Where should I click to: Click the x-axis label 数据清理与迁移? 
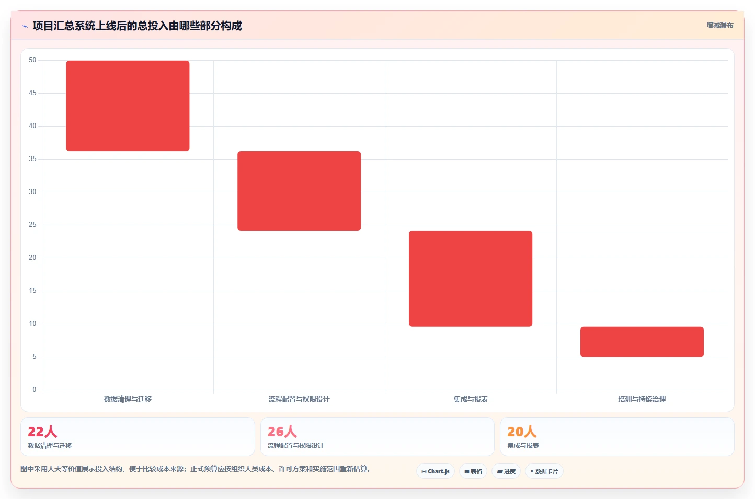pos(128,399)
